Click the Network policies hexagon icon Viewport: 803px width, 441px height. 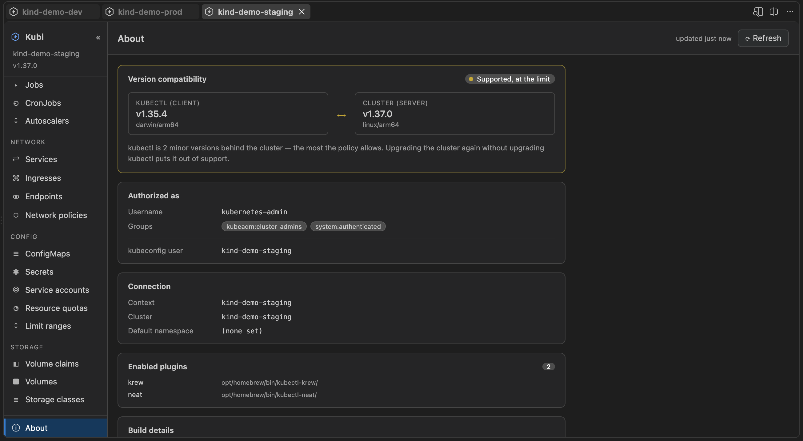(x=16, y=215)
